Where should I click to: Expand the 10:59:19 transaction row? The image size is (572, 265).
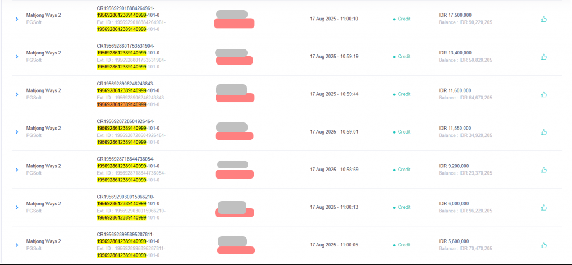point(17,57)
